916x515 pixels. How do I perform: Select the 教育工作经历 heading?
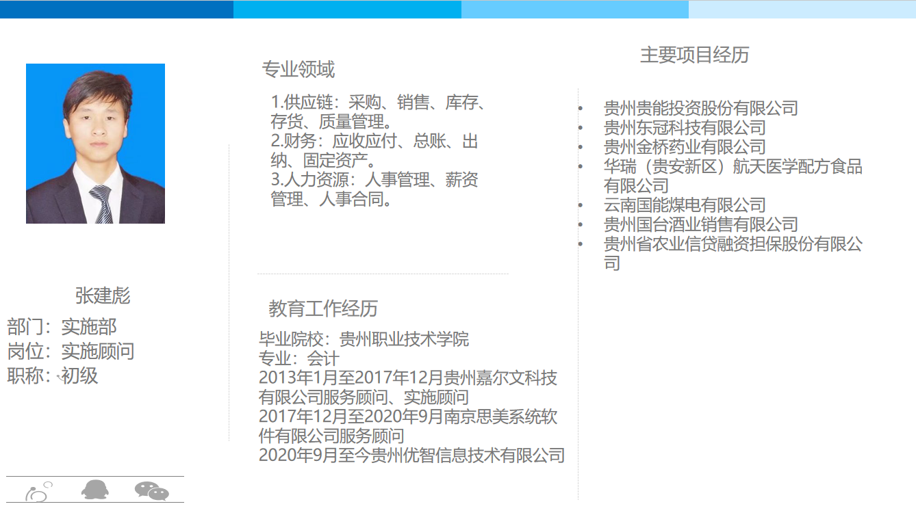[322, 308]
